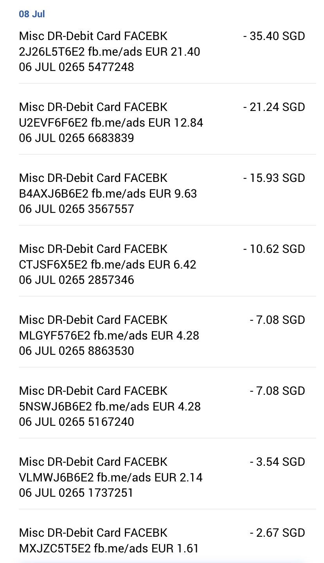The width and height of the screenshot is (324, 563).
Task: Click the - 3.54 SGD amount
Action: [x=277, y=462]
